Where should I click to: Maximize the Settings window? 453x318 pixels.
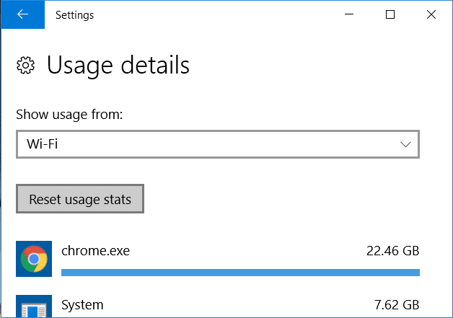click(x=390, y=14)
